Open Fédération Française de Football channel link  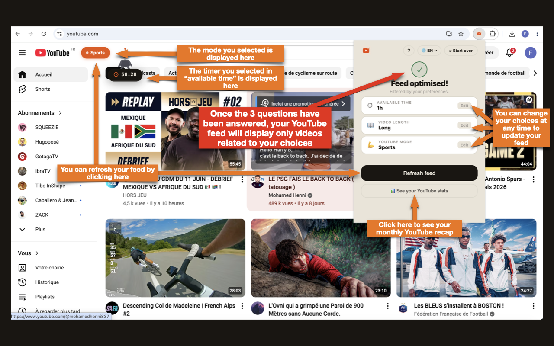pyautogui.click(x=451, y=314)
